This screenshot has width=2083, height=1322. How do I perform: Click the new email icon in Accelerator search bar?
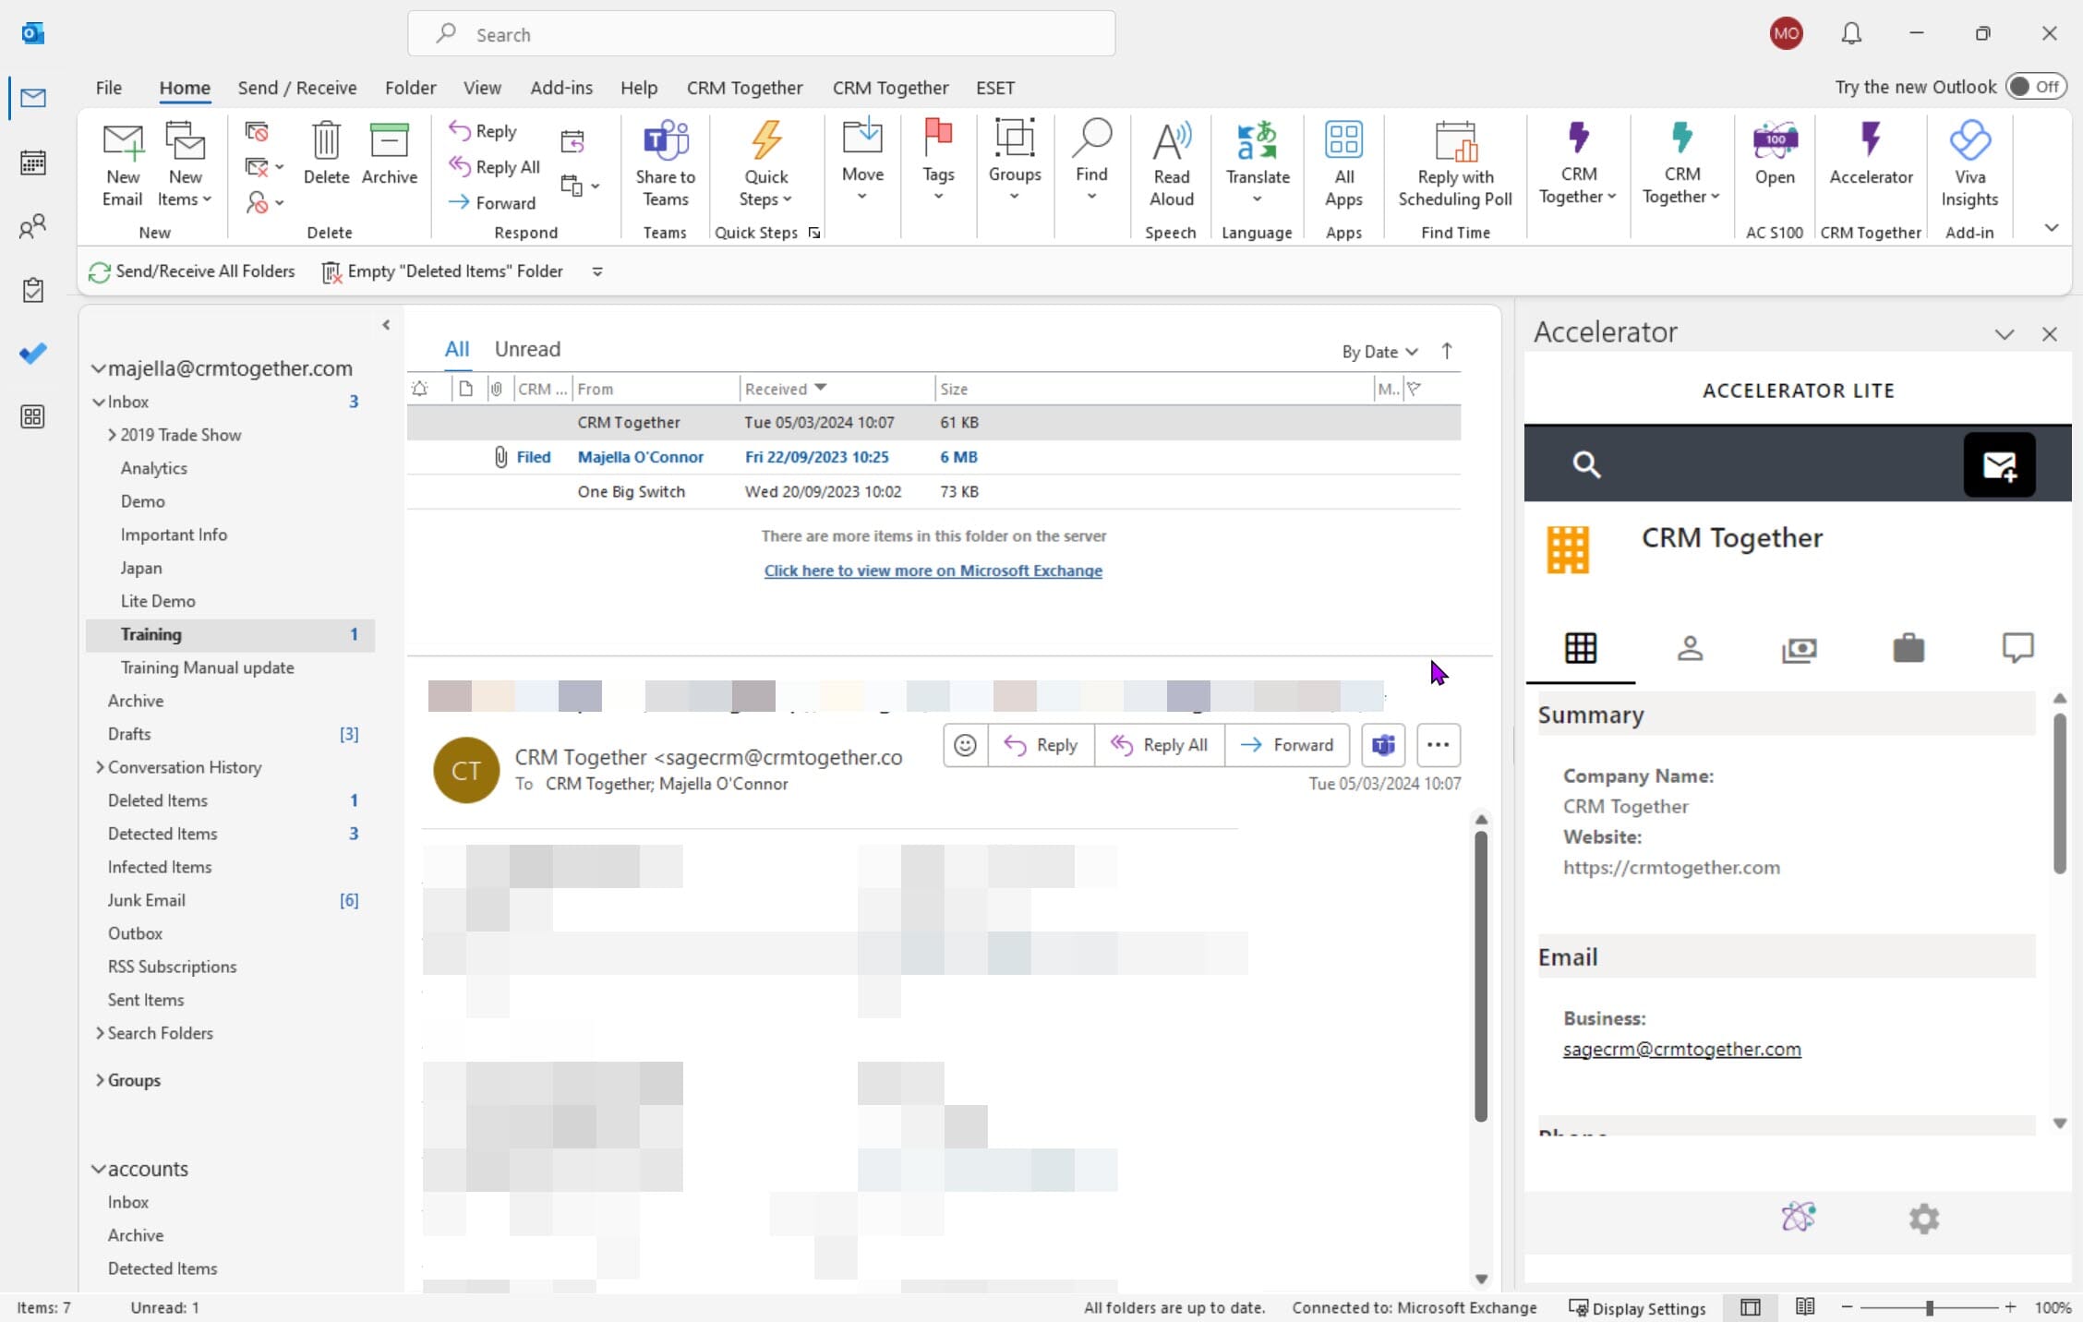2000,464
